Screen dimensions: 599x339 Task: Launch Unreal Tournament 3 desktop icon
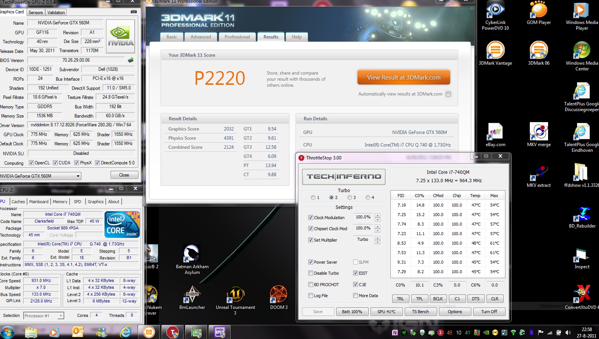coord(235,301)
